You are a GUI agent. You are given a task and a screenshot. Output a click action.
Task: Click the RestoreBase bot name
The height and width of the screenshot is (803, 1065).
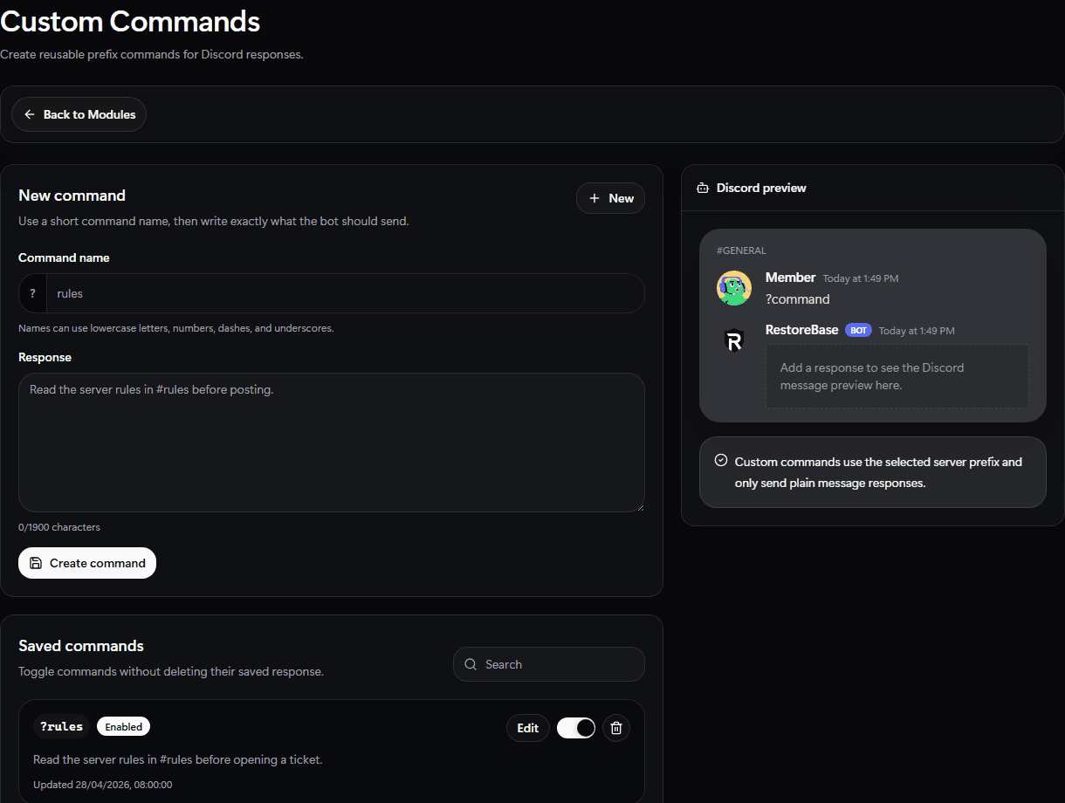click(801, 330)
